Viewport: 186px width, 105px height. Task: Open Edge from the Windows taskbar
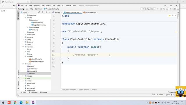click(x=21, y=102)
